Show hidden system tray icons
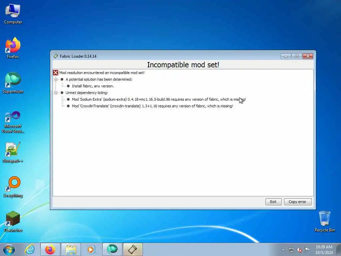Image resolution: width=341 pixels, height=256 pixels. 283,250
